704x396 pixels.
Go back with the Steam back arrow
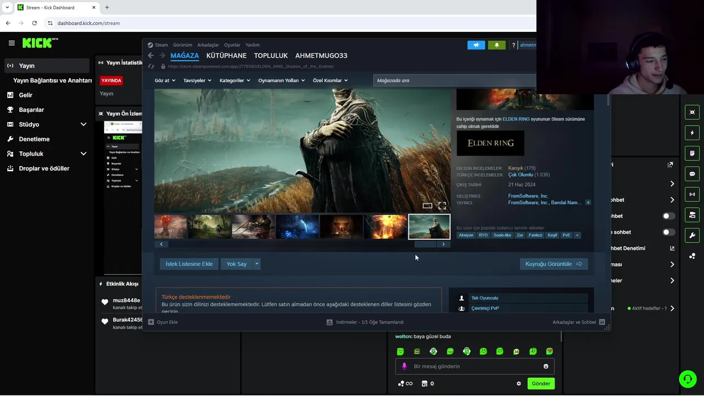[x=151, y=56]
